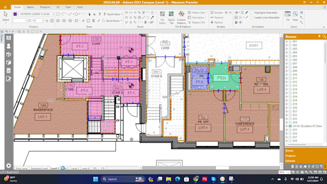
Task: Click the Replace Tile button
Action: tap(197, 22)
